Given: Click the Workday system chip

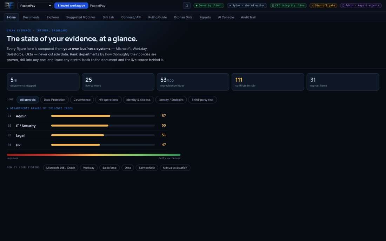Looking at the screenshot, I should point(89,168).
